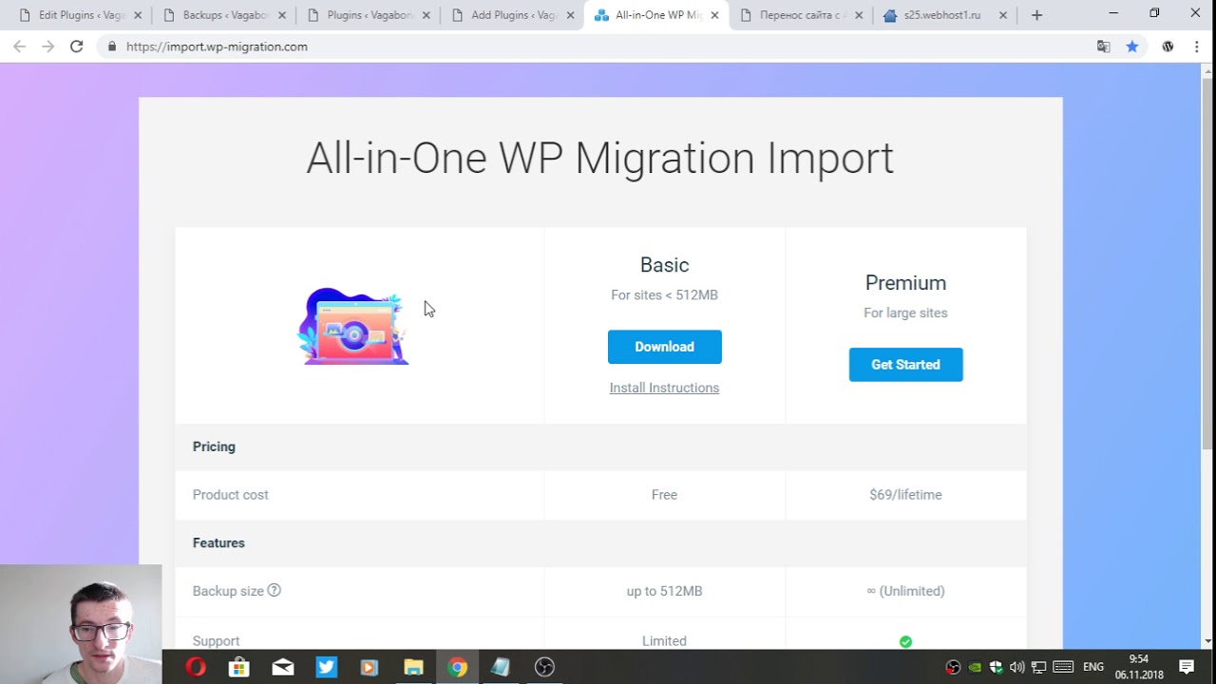Open the Install Instructions link

pyautogui.click(x=664, y=388)
